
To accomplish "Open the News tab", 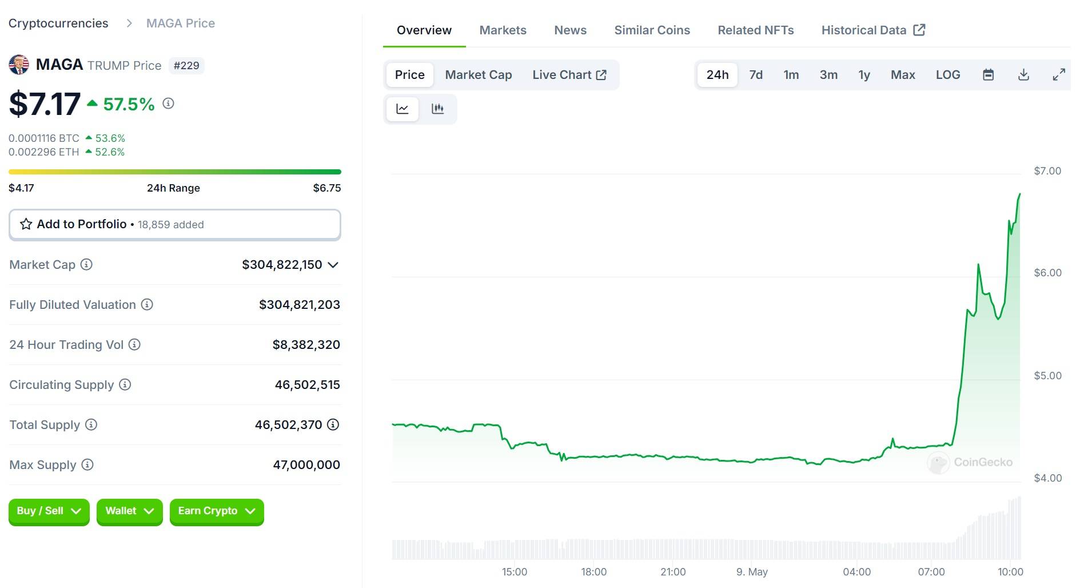I will pos(571,30).
